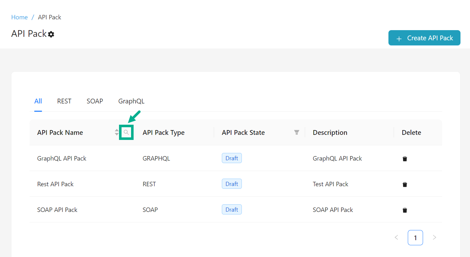Open the SOAP API Pack name entry
This screenshot has height=257, width=470.
57,210
